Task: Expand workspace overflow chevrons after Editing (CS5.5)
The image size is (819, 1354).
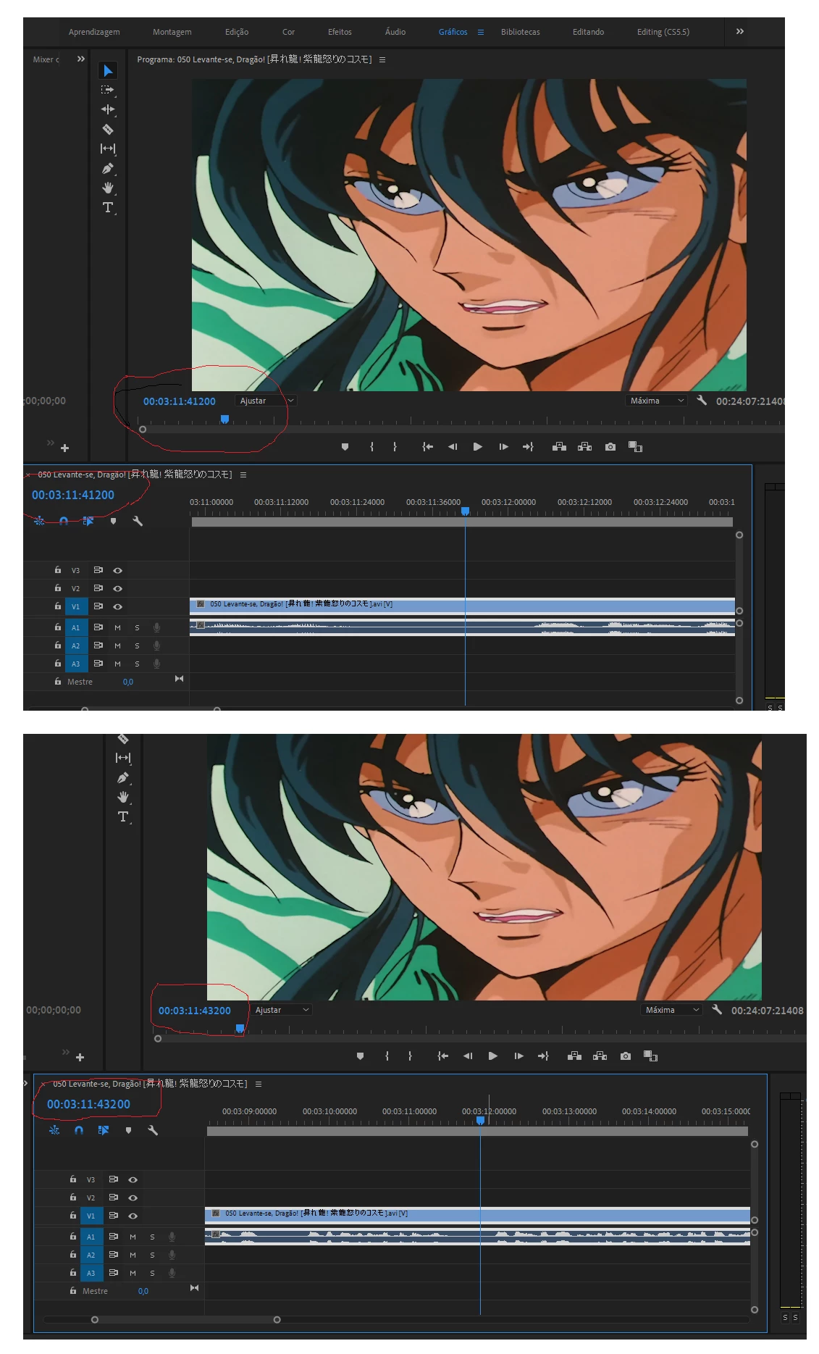Action: point(739,31)
